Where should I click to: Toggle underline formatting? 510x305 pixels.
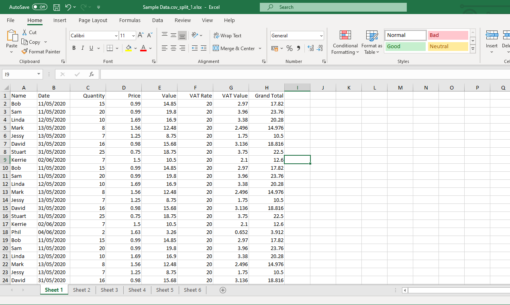click(90, 48)
